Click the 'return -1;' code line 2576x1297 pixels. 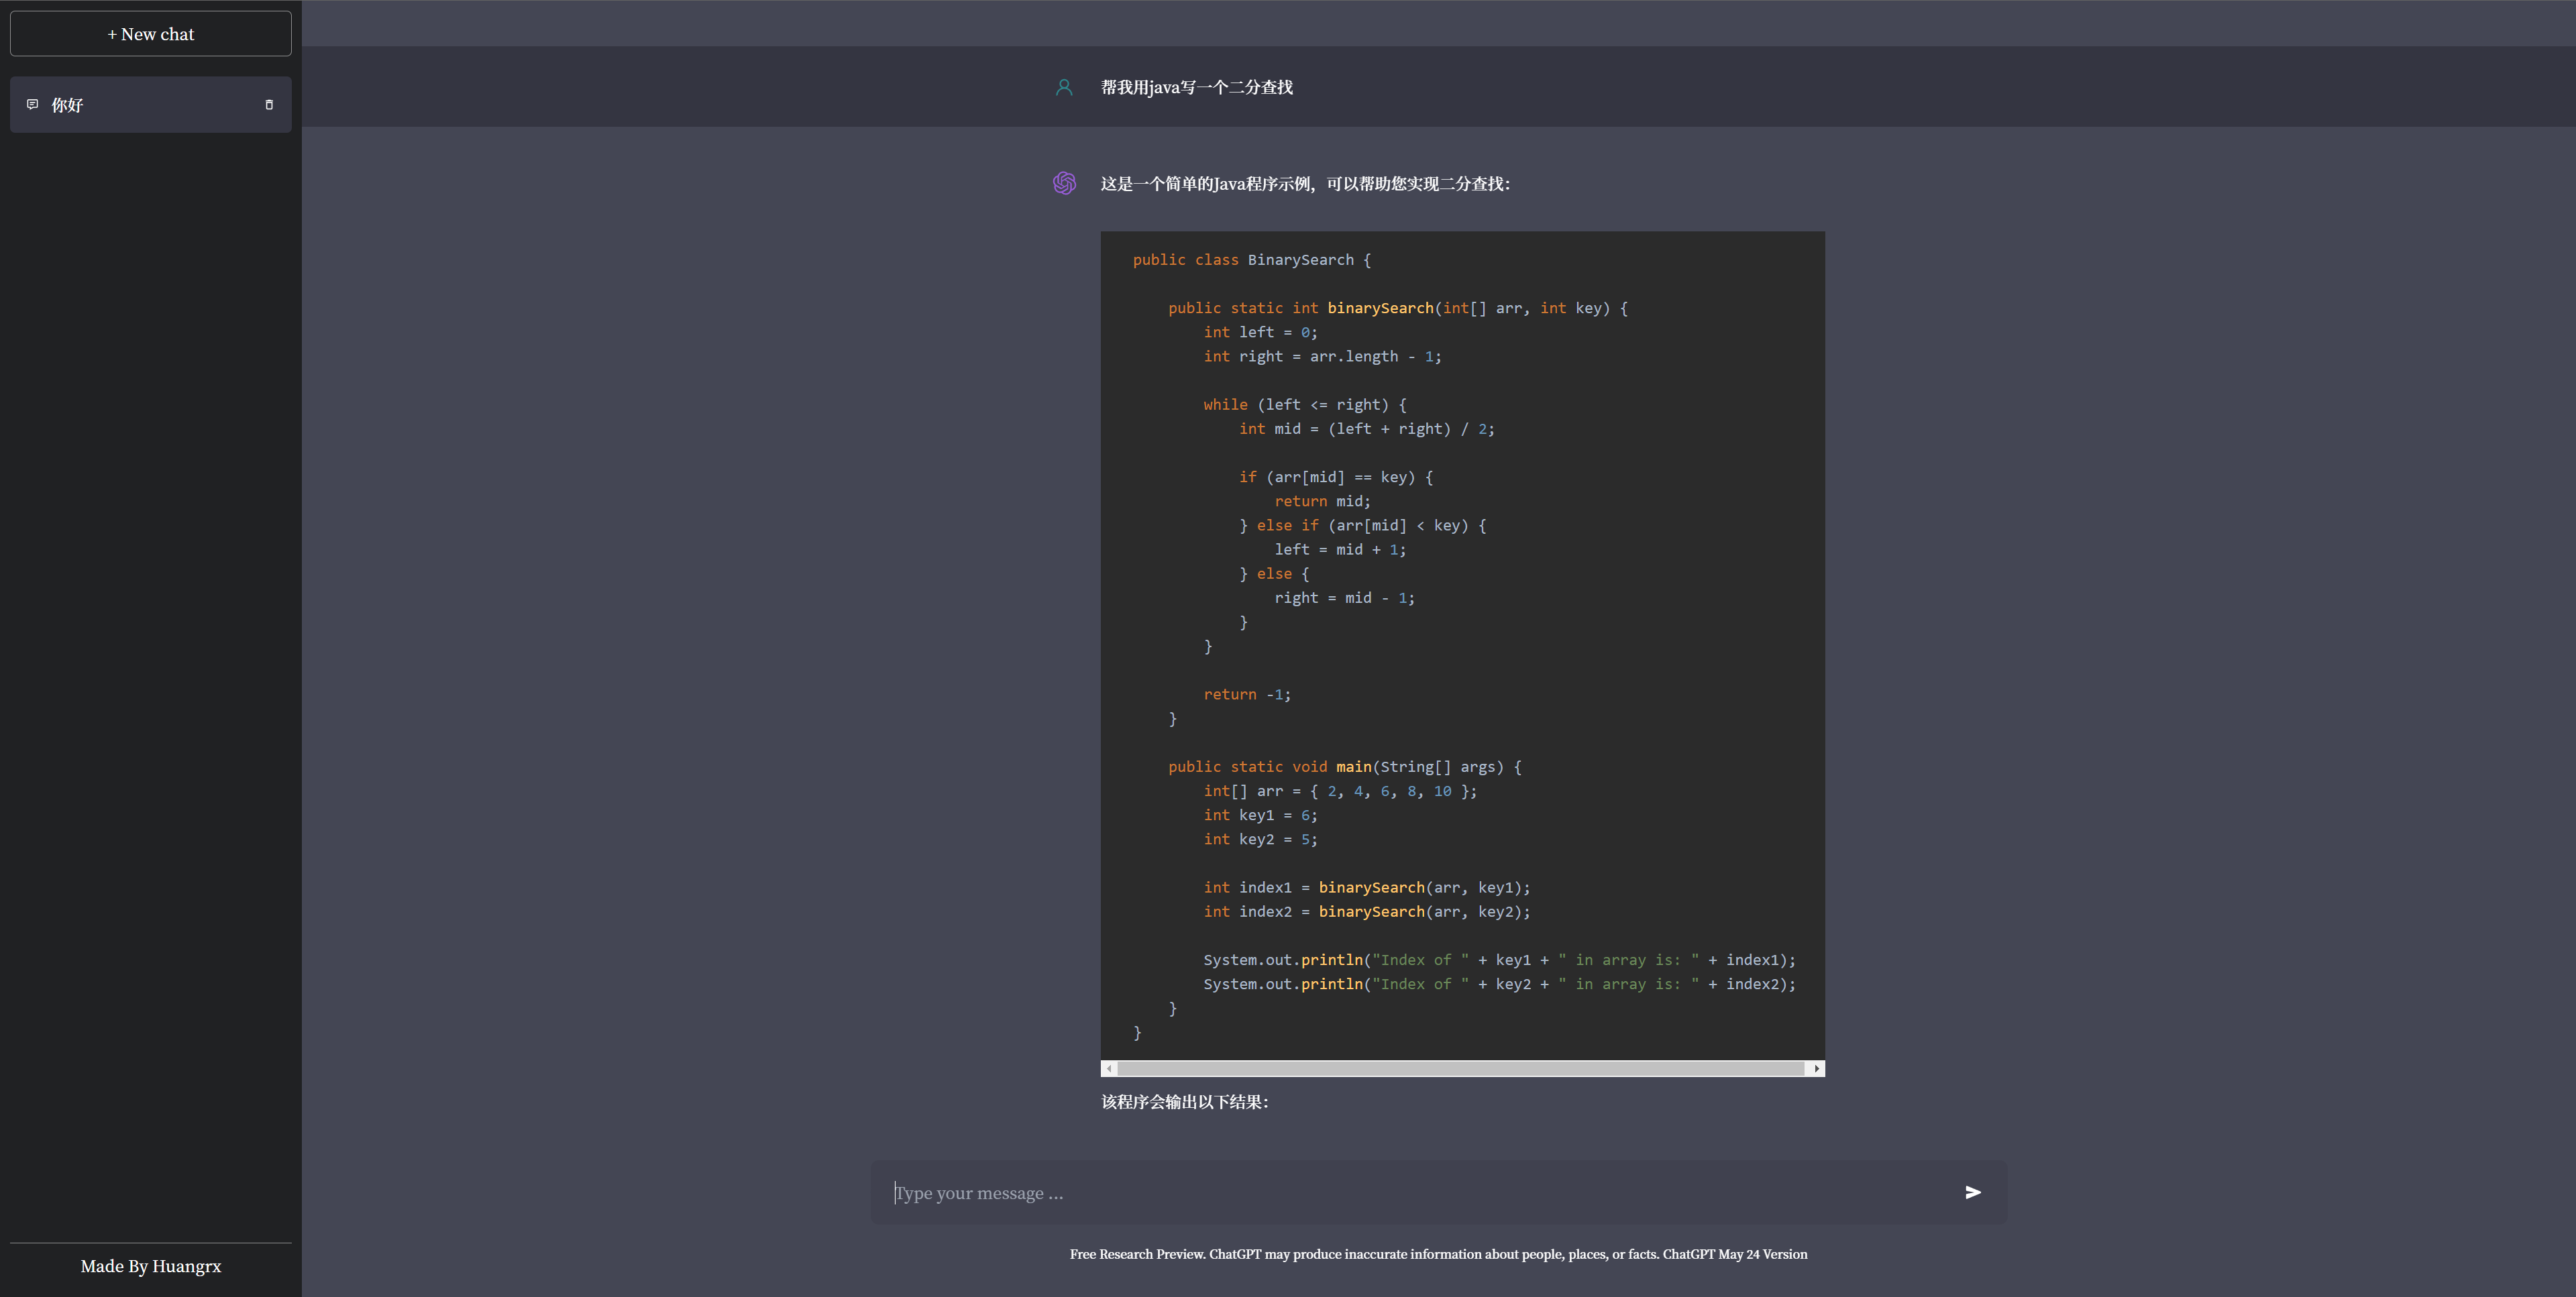(x=1247, y=695)
